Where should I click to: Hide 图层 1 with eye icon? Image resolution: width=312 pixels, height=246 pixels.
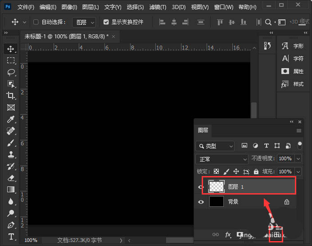click(x=201, y=187)
